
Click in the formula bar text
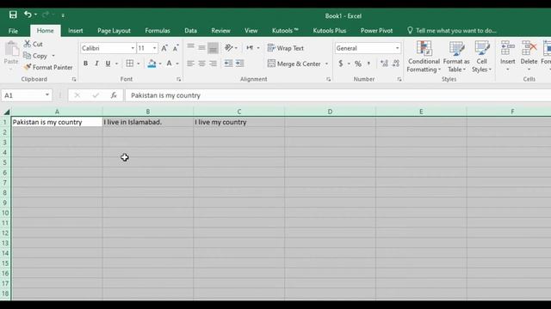(x=337, y=95)
